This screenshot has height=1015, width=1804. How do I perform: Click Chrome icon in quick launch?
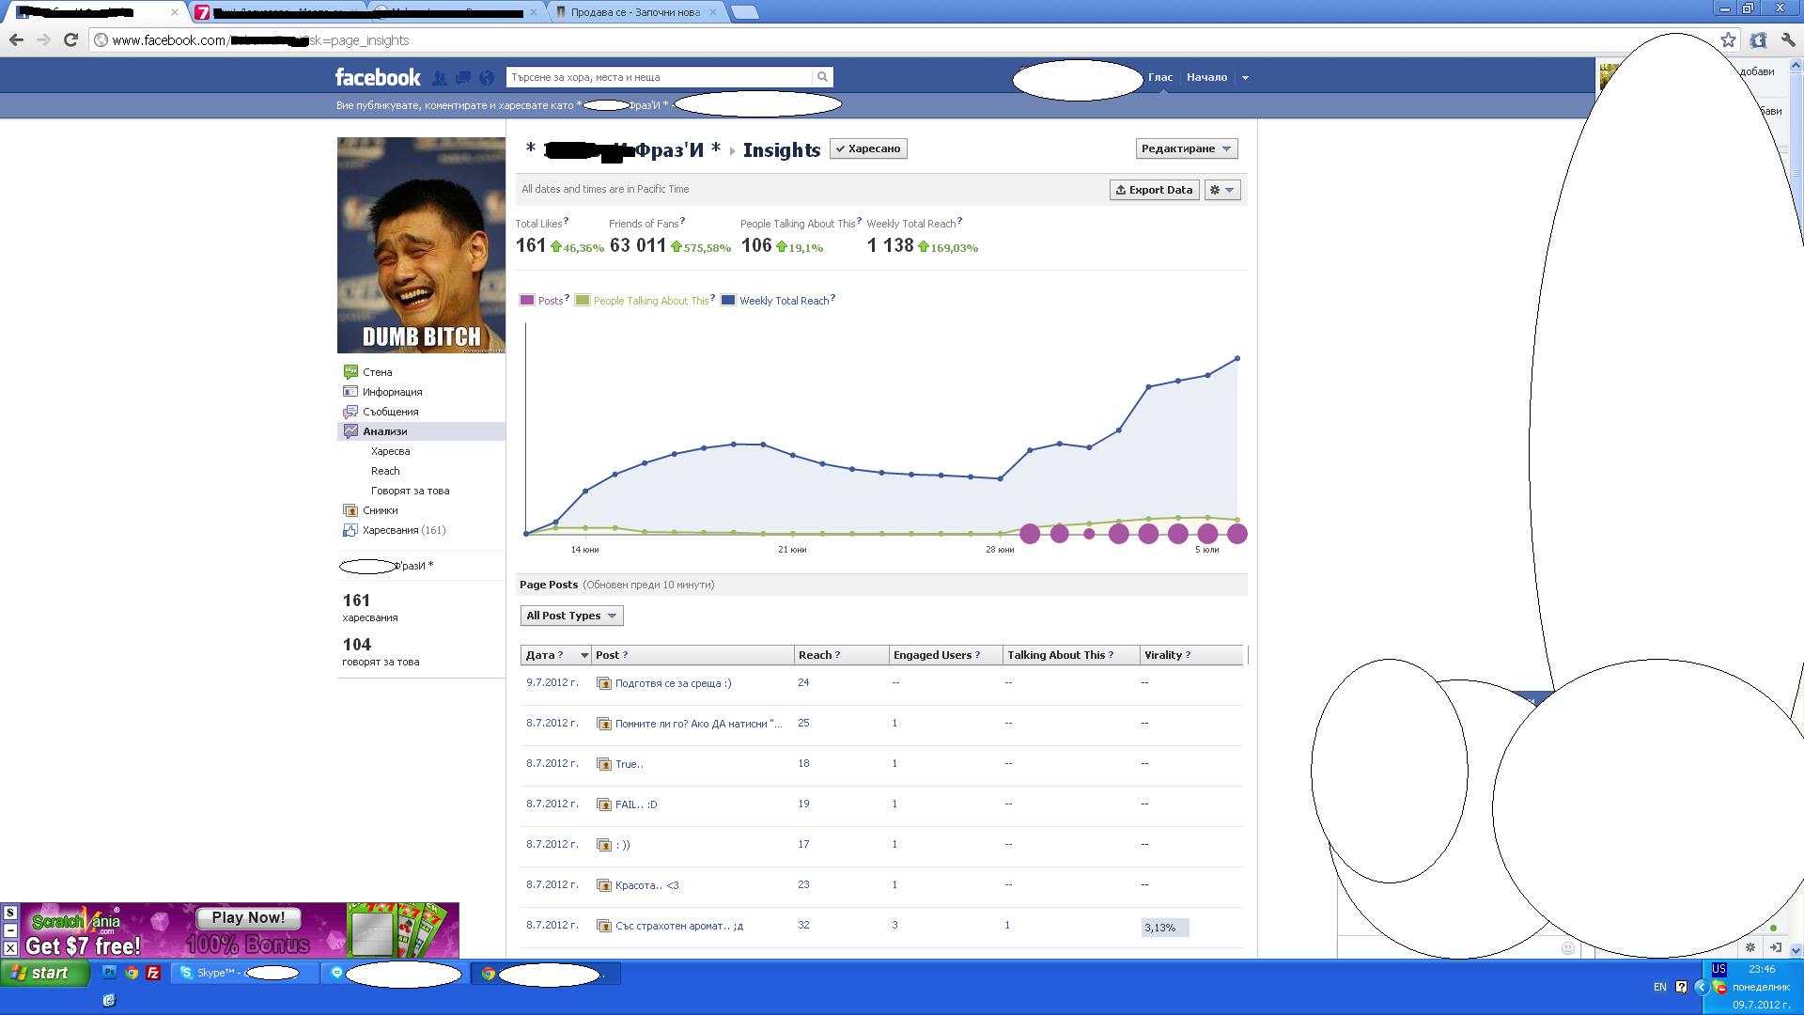pyautogui.click(x=132, y=973)
